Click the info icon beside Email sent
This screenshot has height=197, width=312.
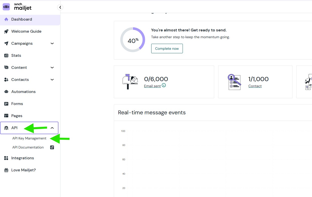tap(164, 85)
